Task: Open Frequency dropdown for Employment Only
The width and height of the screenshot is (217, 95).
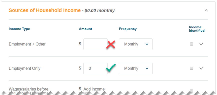Action: click(135, 68)
